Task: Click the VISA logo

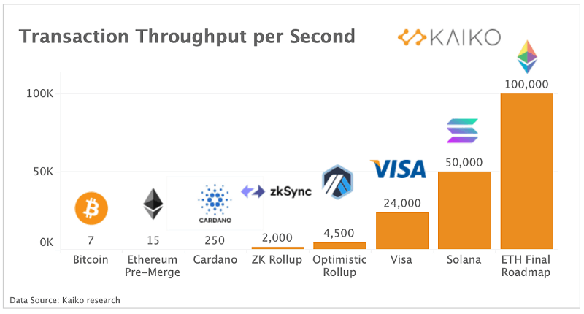Action: (399, 169)
